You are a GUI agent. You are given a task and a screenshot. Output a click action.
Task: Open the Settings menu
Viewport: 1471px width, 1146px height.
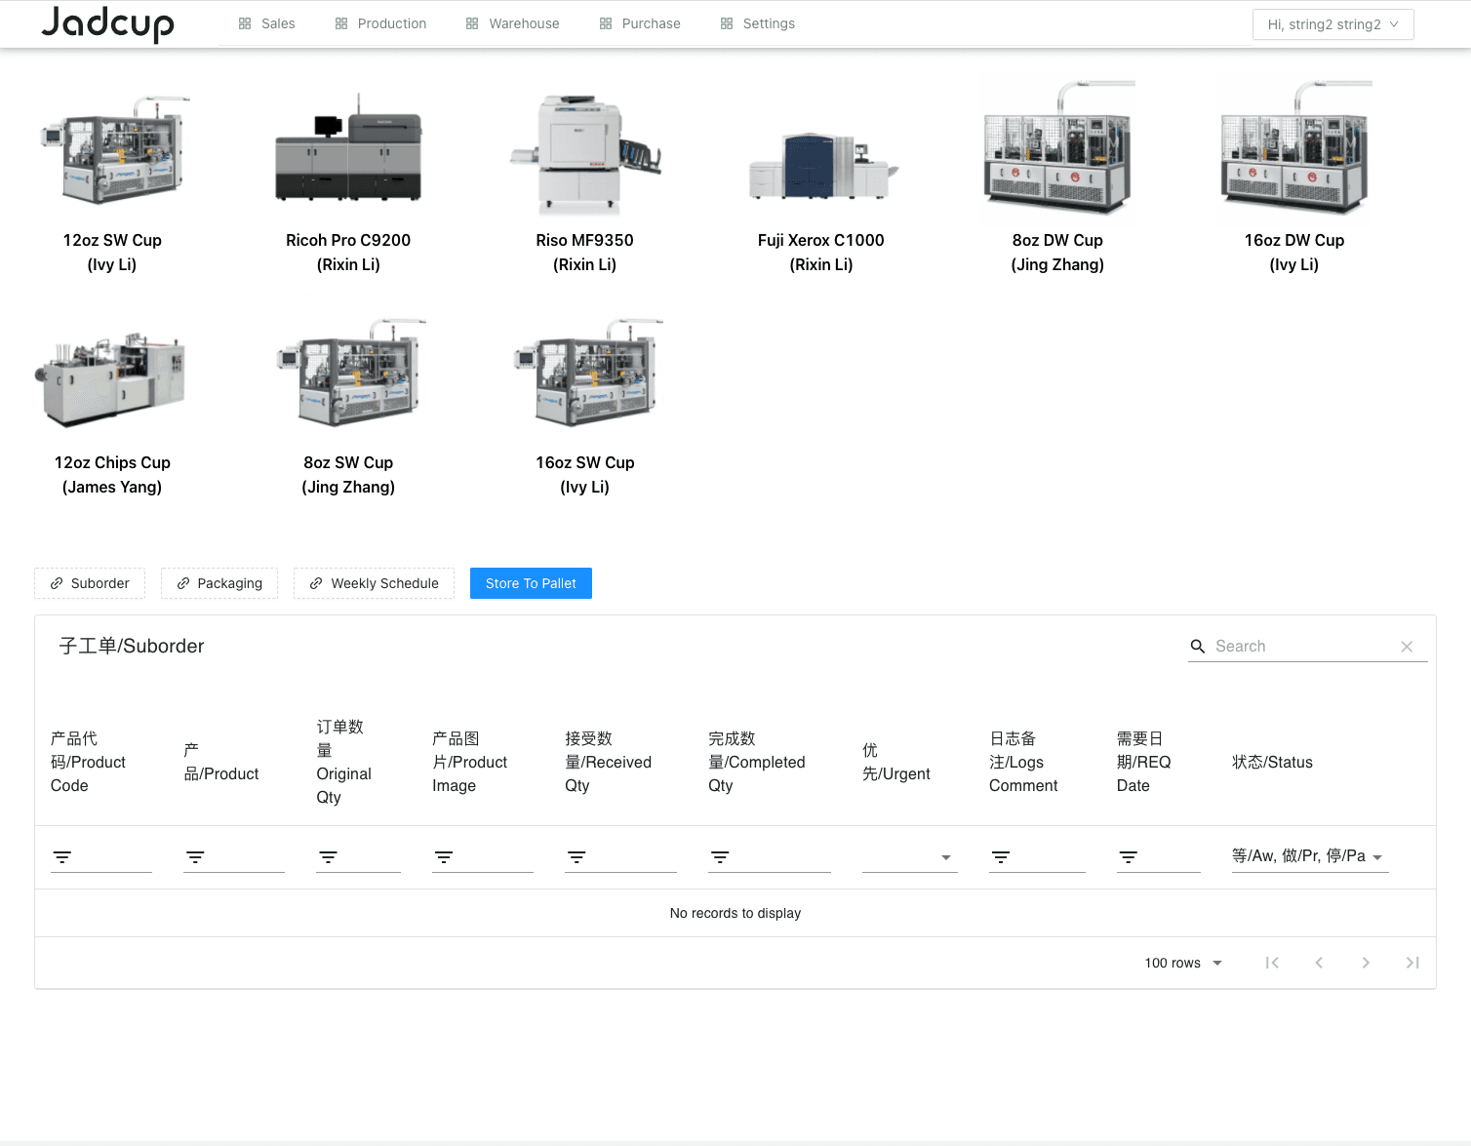point(757,23)
